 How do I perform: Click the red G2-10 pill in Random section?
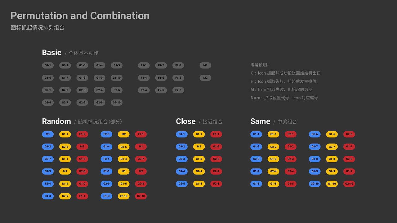pos(141,196)
